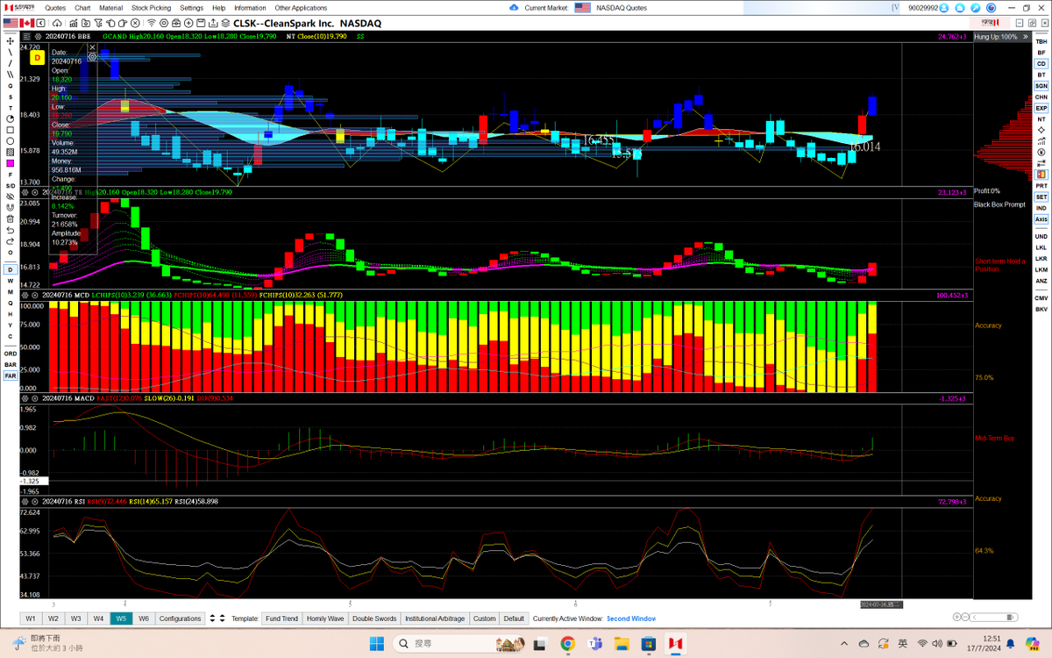Screen dimensions: 1052x658
Task: Select the text T tool
Action: pyautogui.click(x=11, y=108)
